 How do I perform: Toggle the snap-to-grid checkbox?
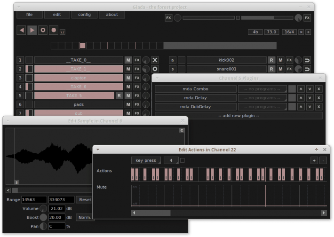183,160
